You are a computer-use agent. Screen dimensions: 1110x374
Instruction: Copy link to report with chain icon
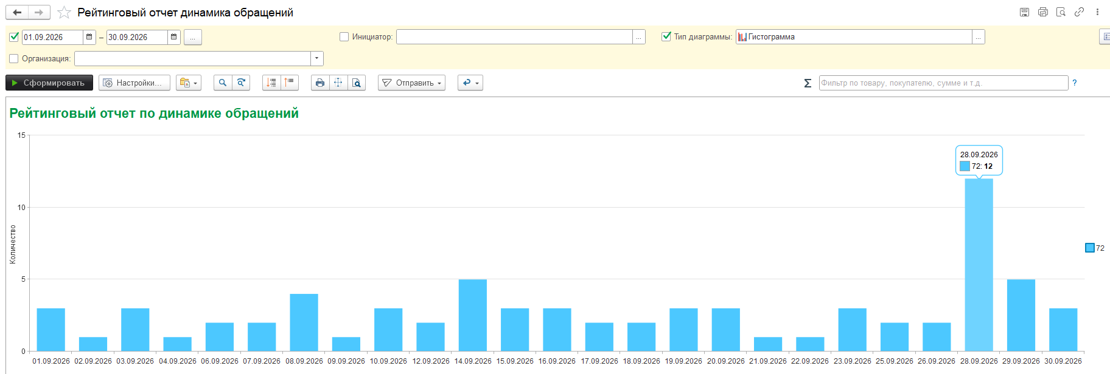[1079, 12]
